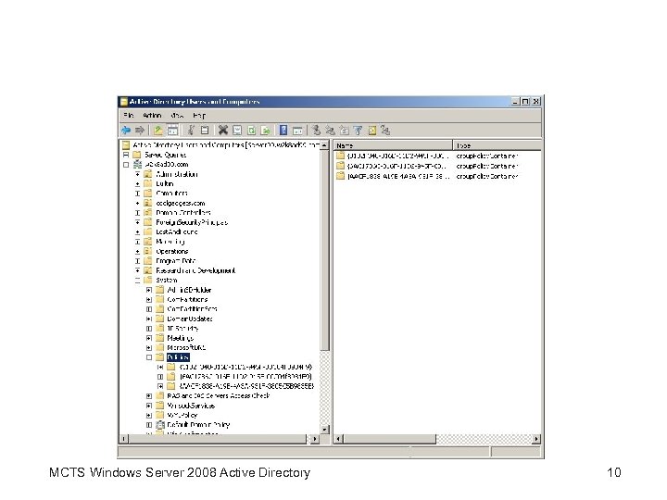The image size is (667, 500).
Task: Select the {31B2F340 GUID policy in tree
Action: [x=245, y=367]
